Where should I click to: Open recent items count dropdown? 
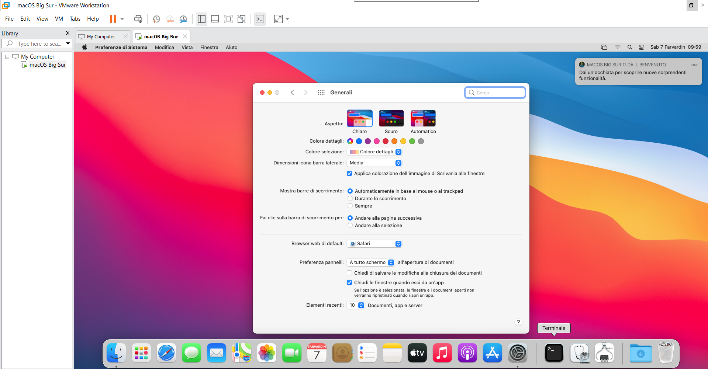356,305
